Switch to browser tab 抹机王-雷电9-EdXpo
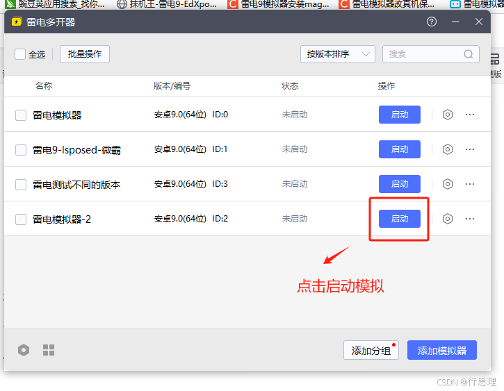This screenshot has width=504, height=391. tap(167, 4)
